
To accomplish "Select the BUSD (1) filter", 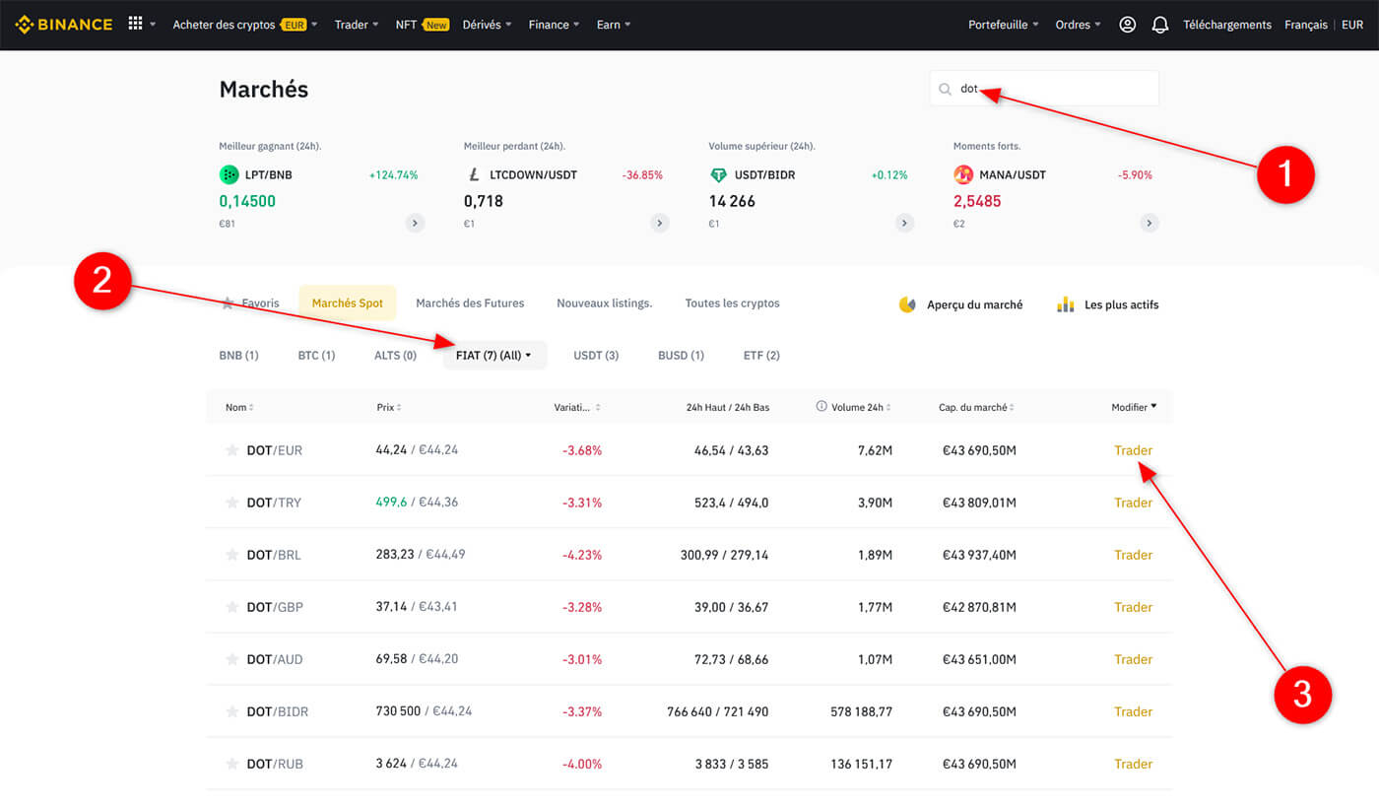I will pyautogui.click(x=681, y=355).
